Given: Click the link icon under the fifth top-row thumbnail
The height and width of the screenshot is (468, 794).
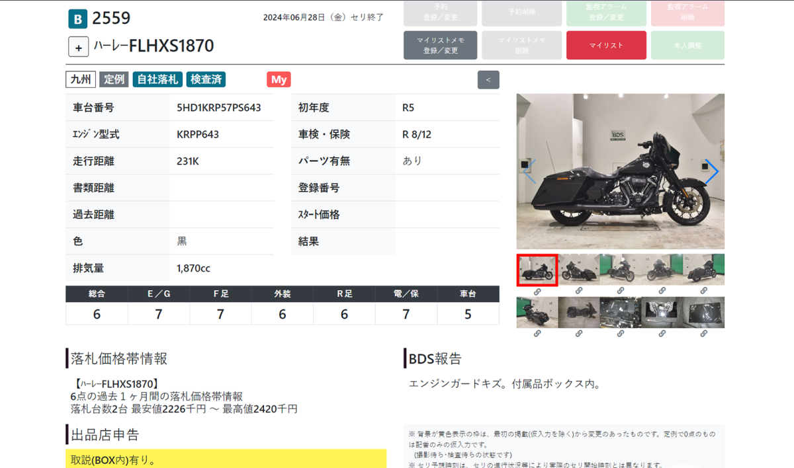Looking at the screenshot, I should 704,291.
